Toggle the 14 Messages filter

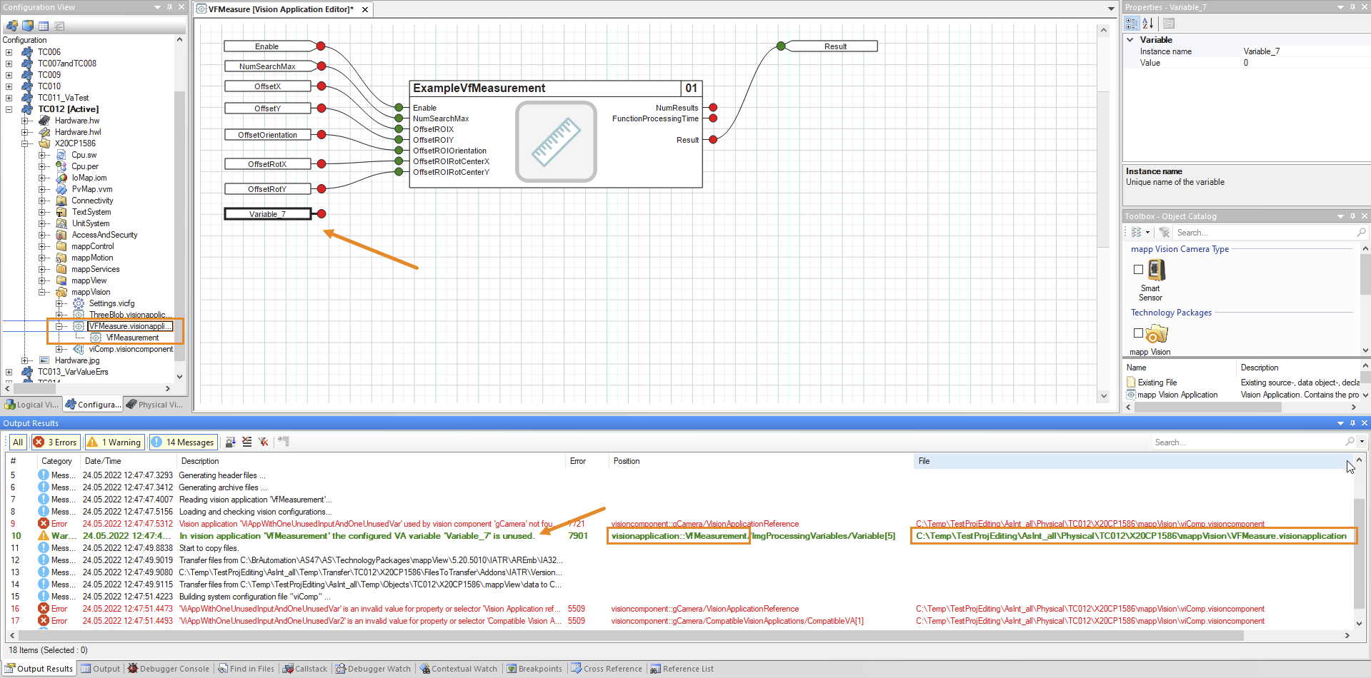[183, 442]
